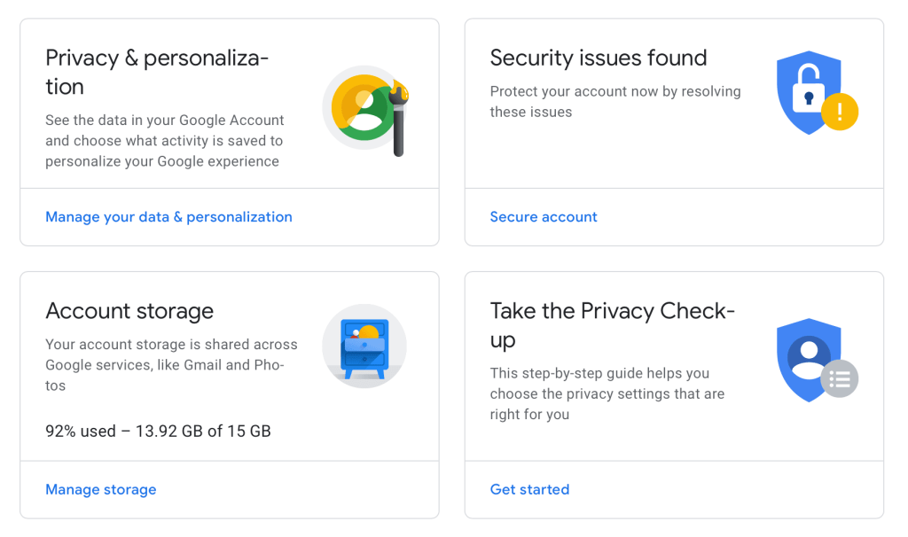This screenshot has width=908, height=537.
Task: Open the Manage storage link
Action: [101, 489]
